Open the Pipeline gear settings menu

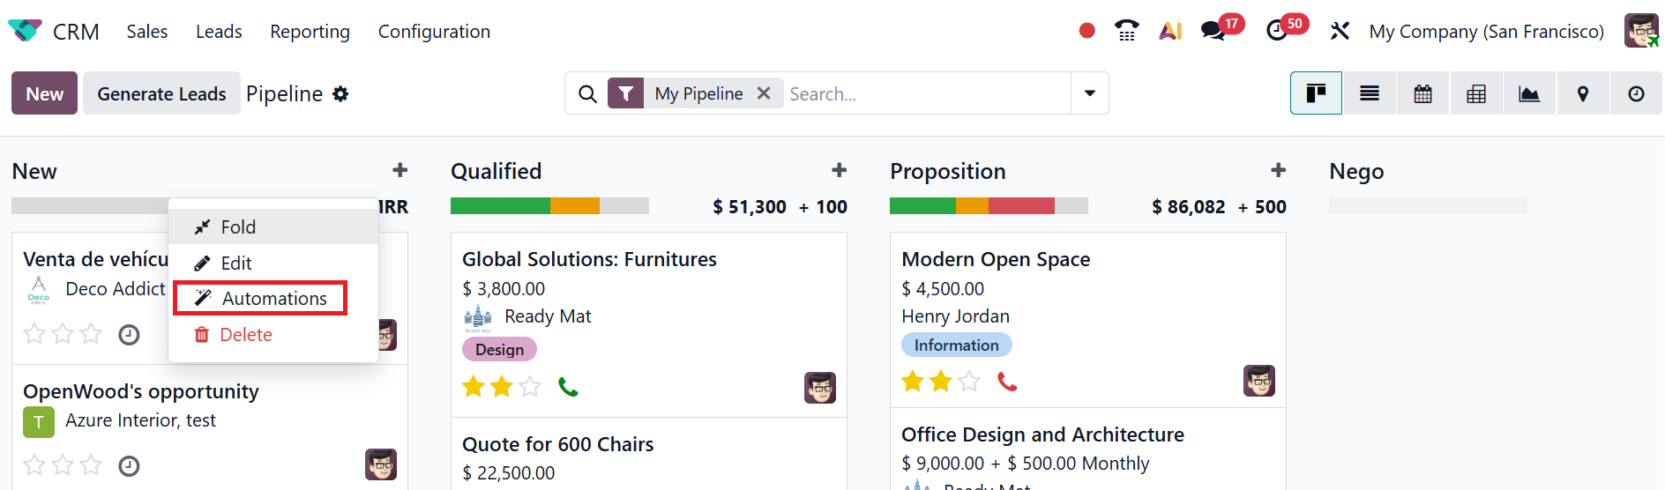[x=340, y=94]
